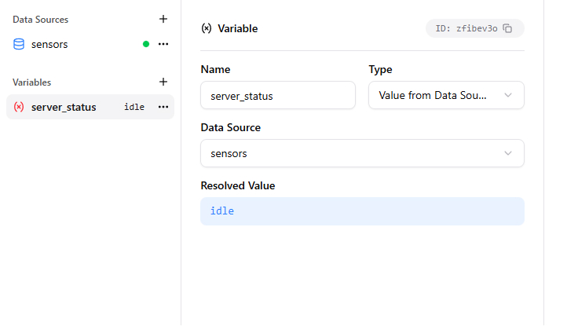The width and height of the screenshot is (578, 326).
Task: Click the variable icon in panel header
Action: point(207,28)
